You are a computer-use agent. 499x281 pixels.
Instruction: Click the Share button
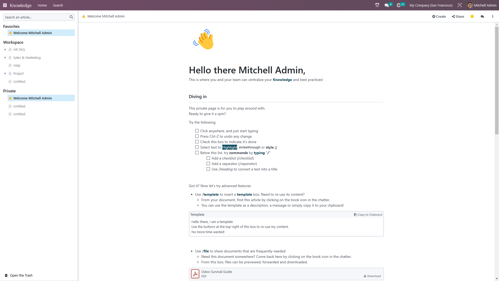point(458,16)
